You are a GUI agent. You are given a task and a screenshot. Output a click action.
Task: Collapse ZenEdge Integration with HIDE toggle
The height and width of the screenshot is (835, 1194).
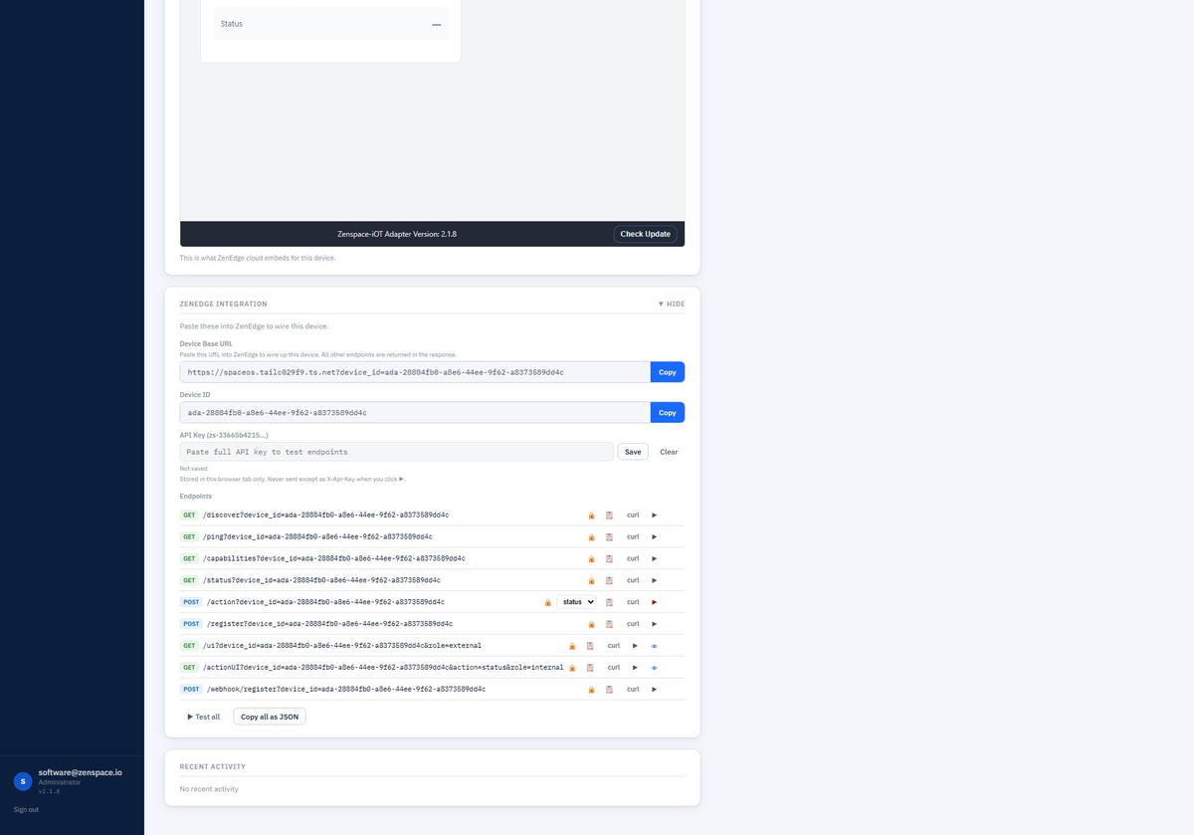(x=672, y=304)
